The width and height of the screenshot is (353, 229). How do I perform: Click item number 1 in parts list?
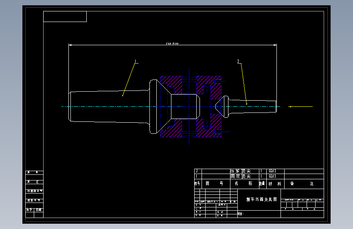coord(197,176)
